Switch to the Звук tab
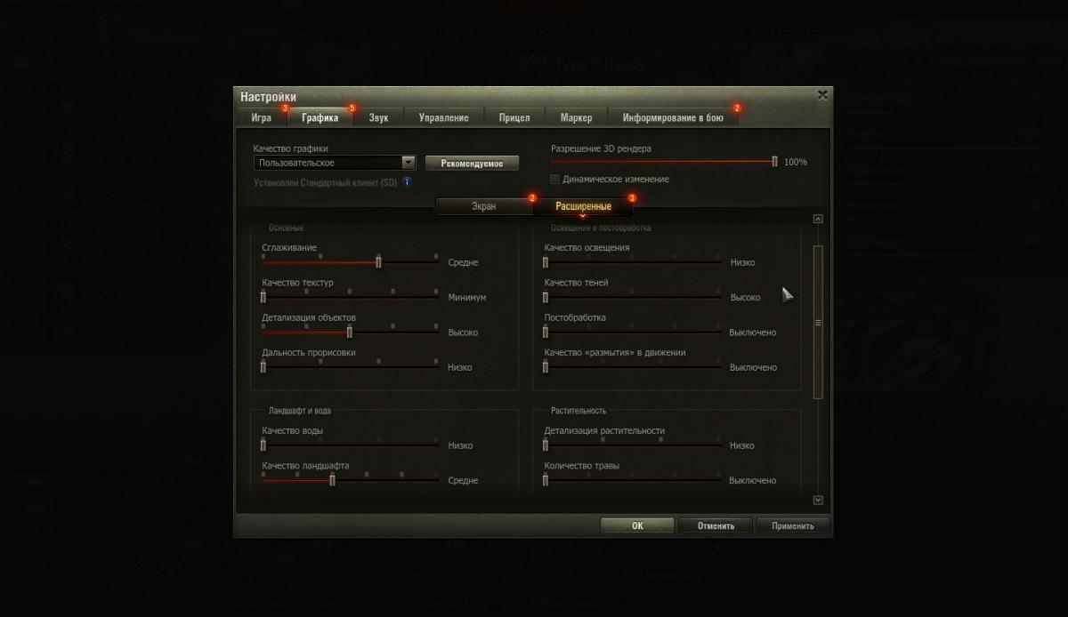 [x=378, y=117]
